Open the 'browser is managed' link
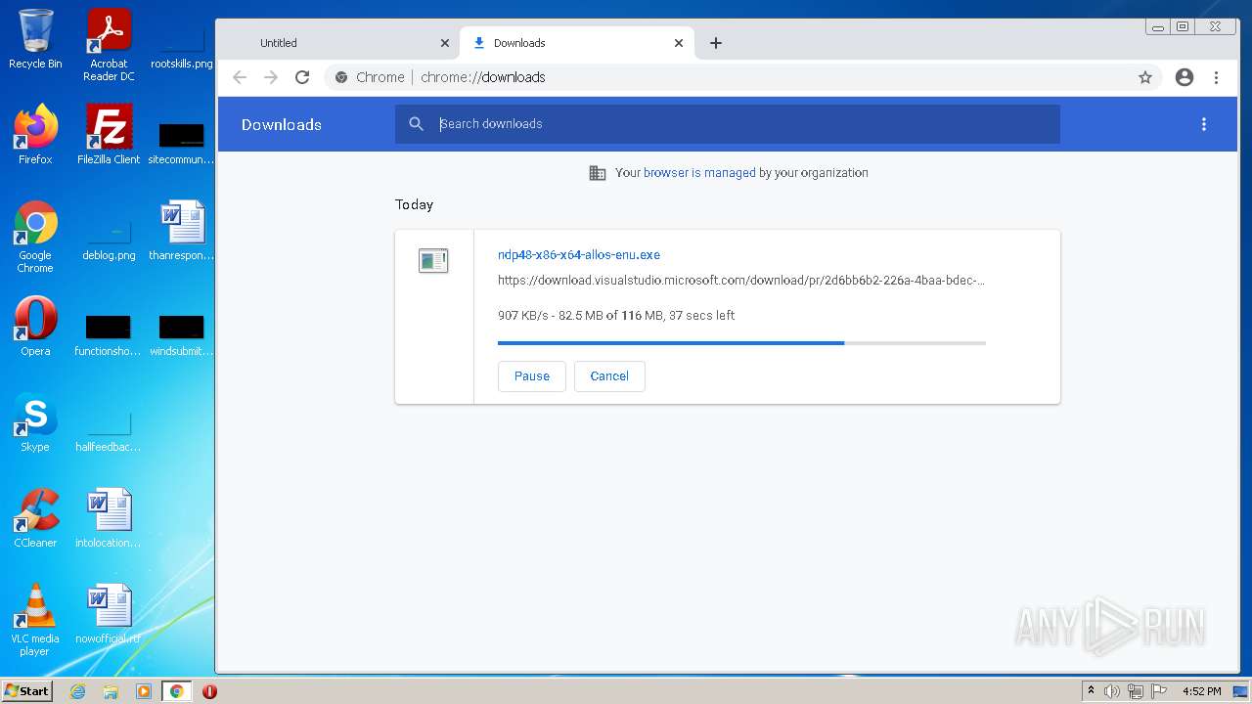 [699, 173]
